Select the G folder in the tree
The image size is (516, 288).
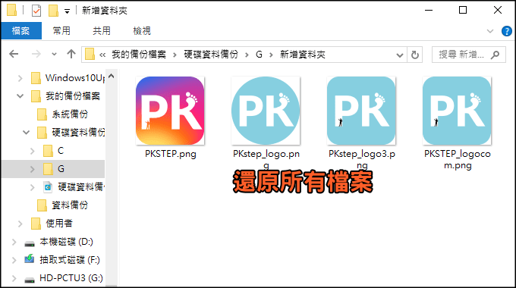point(61,169)
